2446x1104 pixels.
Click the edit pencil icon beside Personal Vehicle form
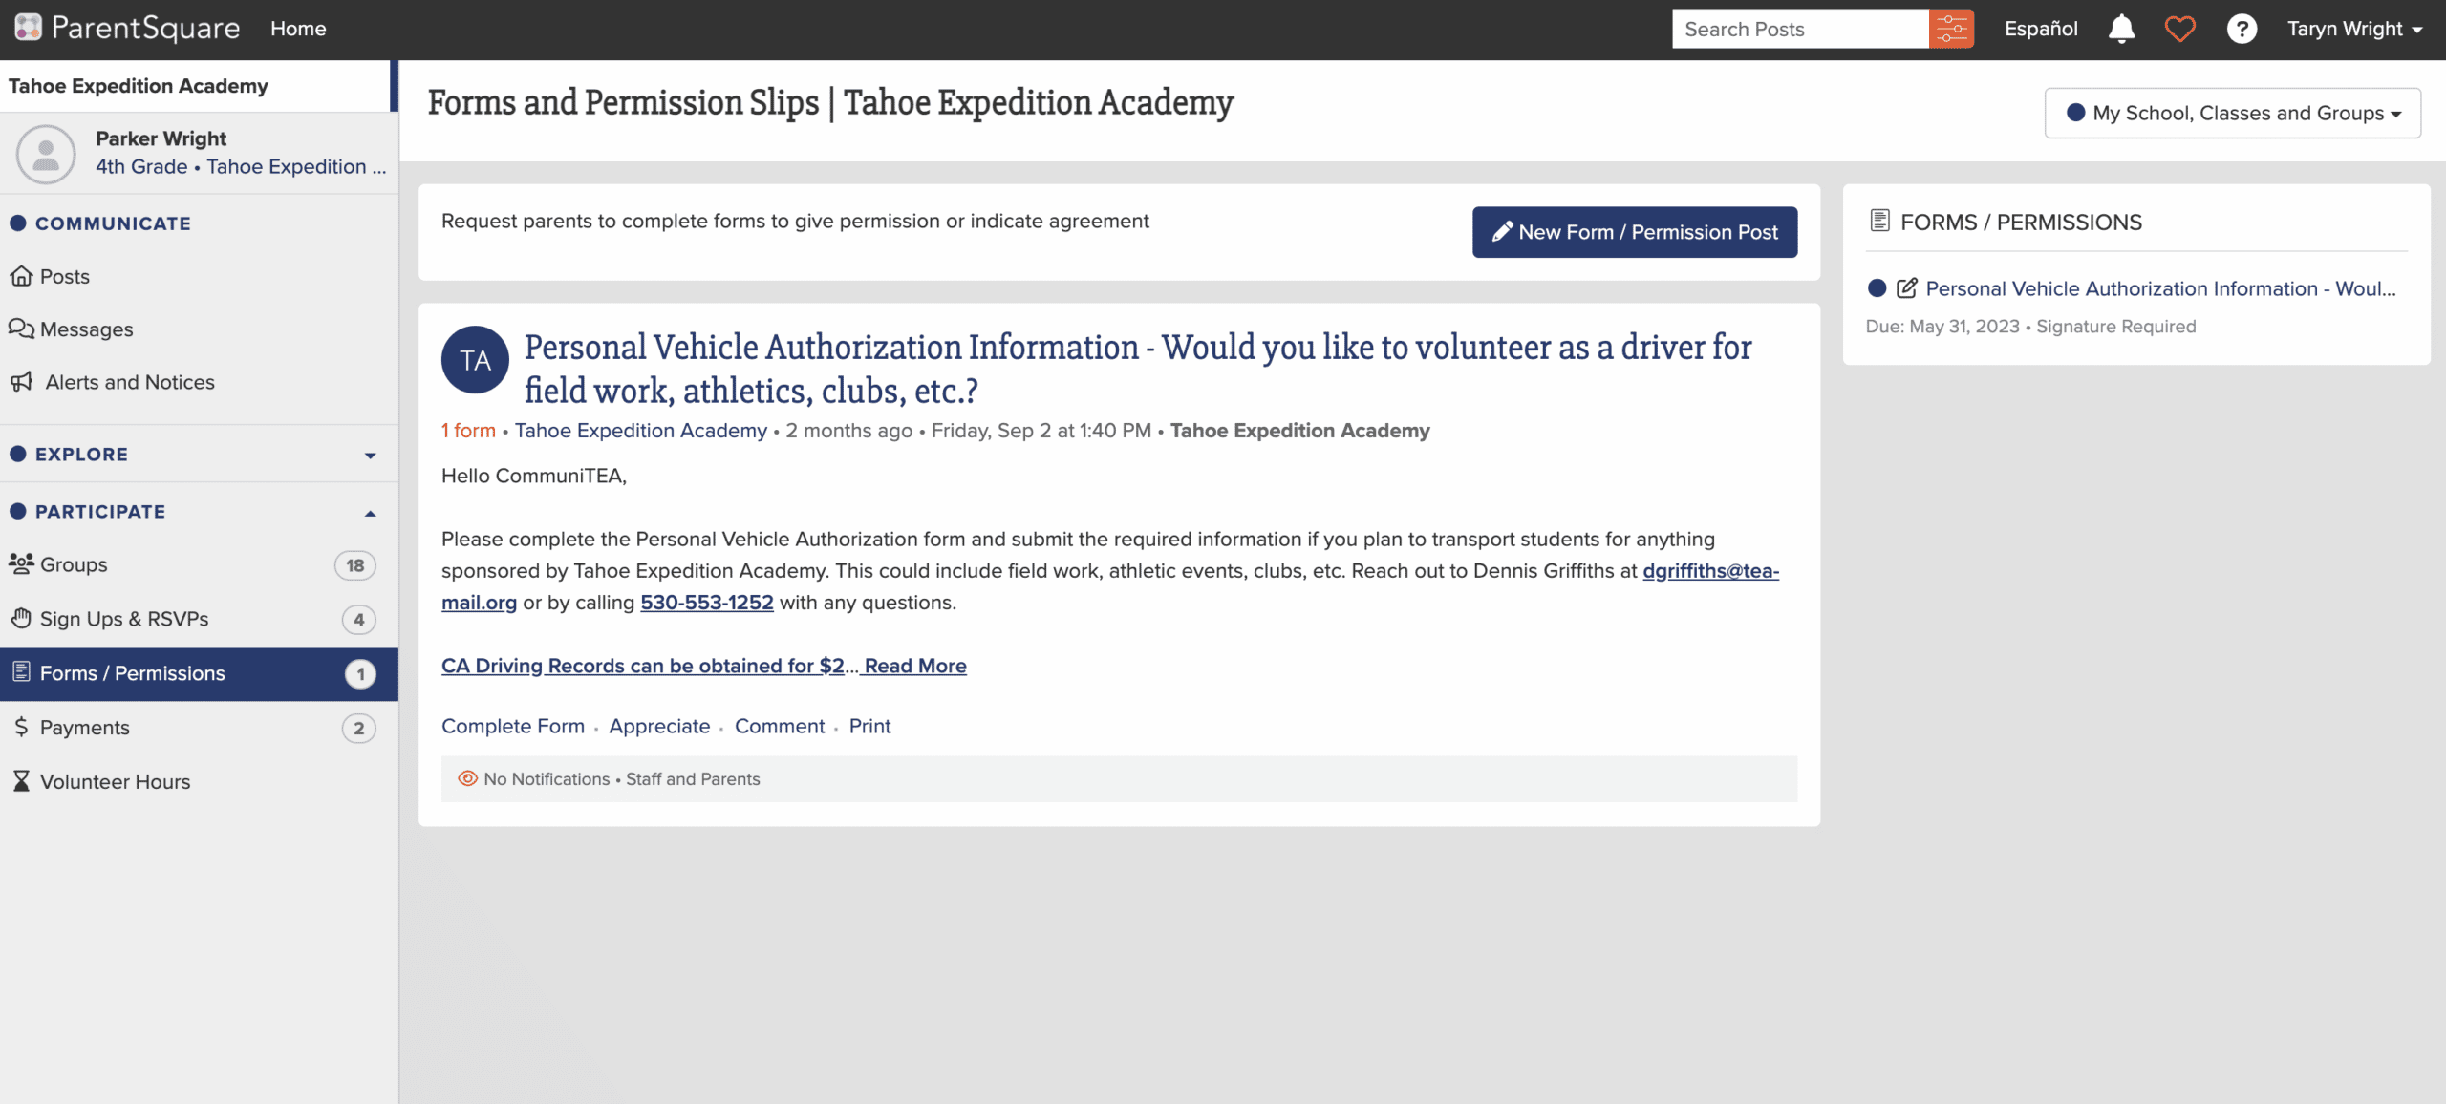tap(1906, 287)
